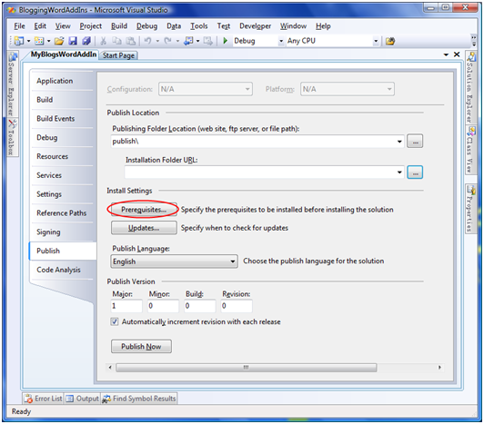
Task: Open the Find Symbol Results tab
Action: [139, 399]
